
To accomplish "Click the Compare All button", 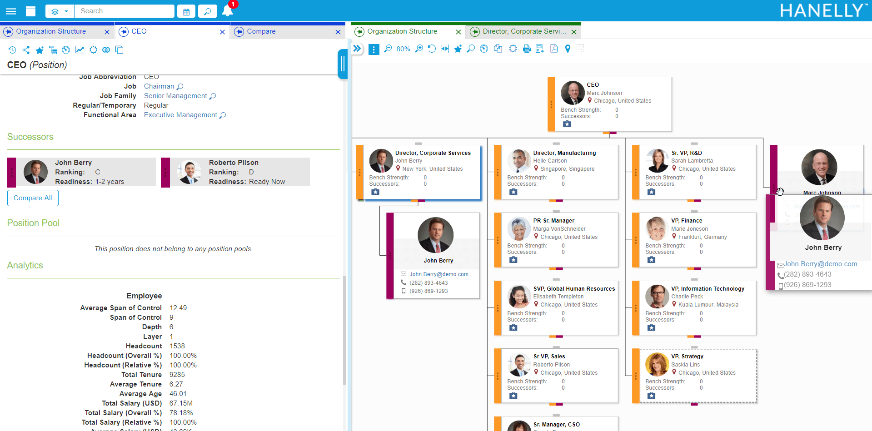I will point(33,198).
